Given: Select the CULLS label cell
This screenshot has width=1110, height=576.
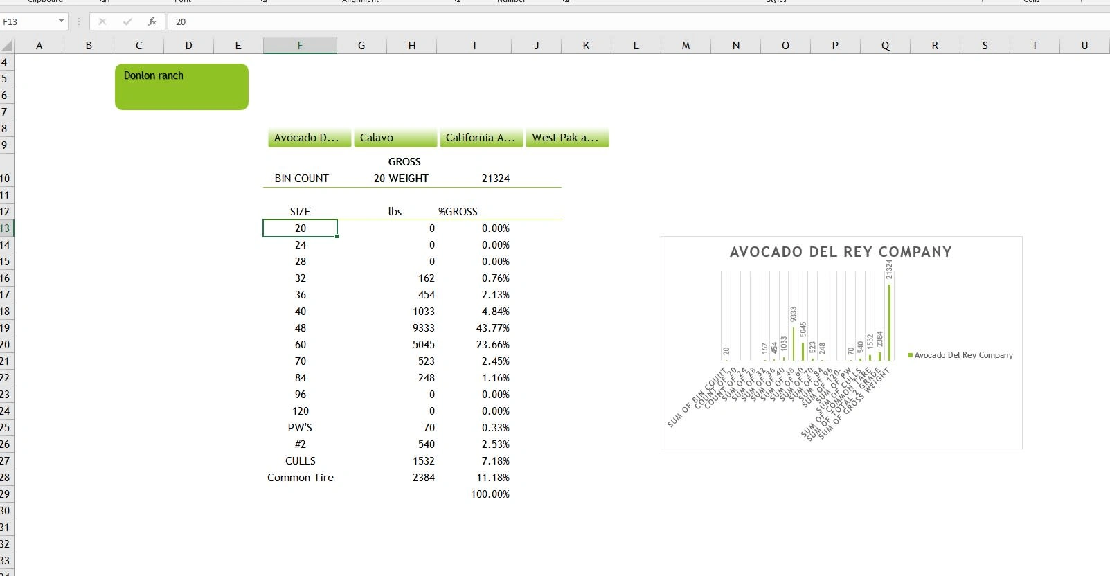Looking at the screenshot, I should coord(301,461).
